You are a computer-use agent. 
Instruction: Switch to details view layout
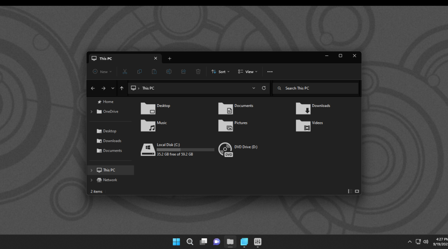coord(350,191)
